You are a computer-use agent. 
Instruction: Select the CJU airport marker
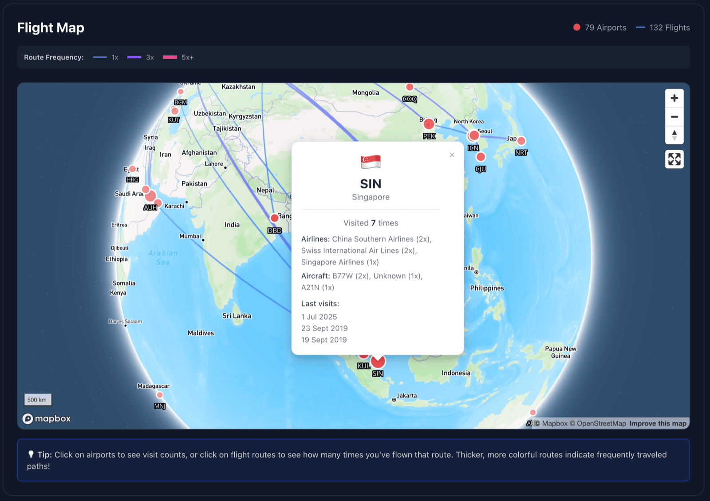(481, 157)
